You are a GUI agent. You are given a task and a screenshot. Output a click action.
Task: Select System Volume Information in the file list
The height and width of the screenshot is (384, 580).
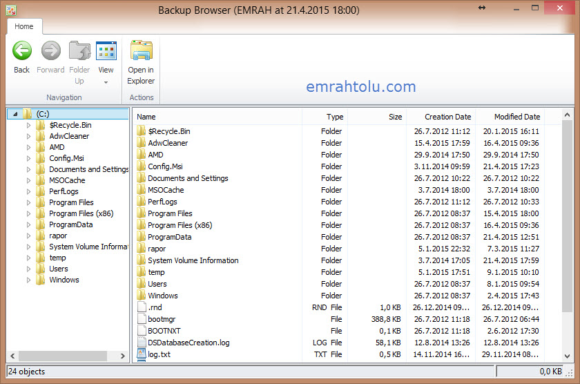193,260
